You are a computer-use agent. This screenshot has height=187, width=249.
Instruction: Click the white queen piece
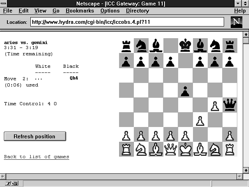(170, 149)
